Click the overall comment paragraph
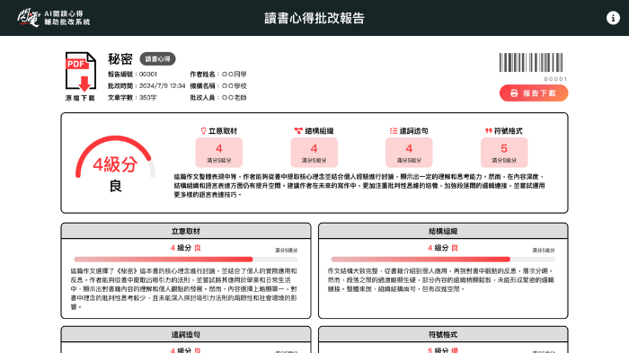The width and height of the screenshot is (629, 353). click(359, 185)
